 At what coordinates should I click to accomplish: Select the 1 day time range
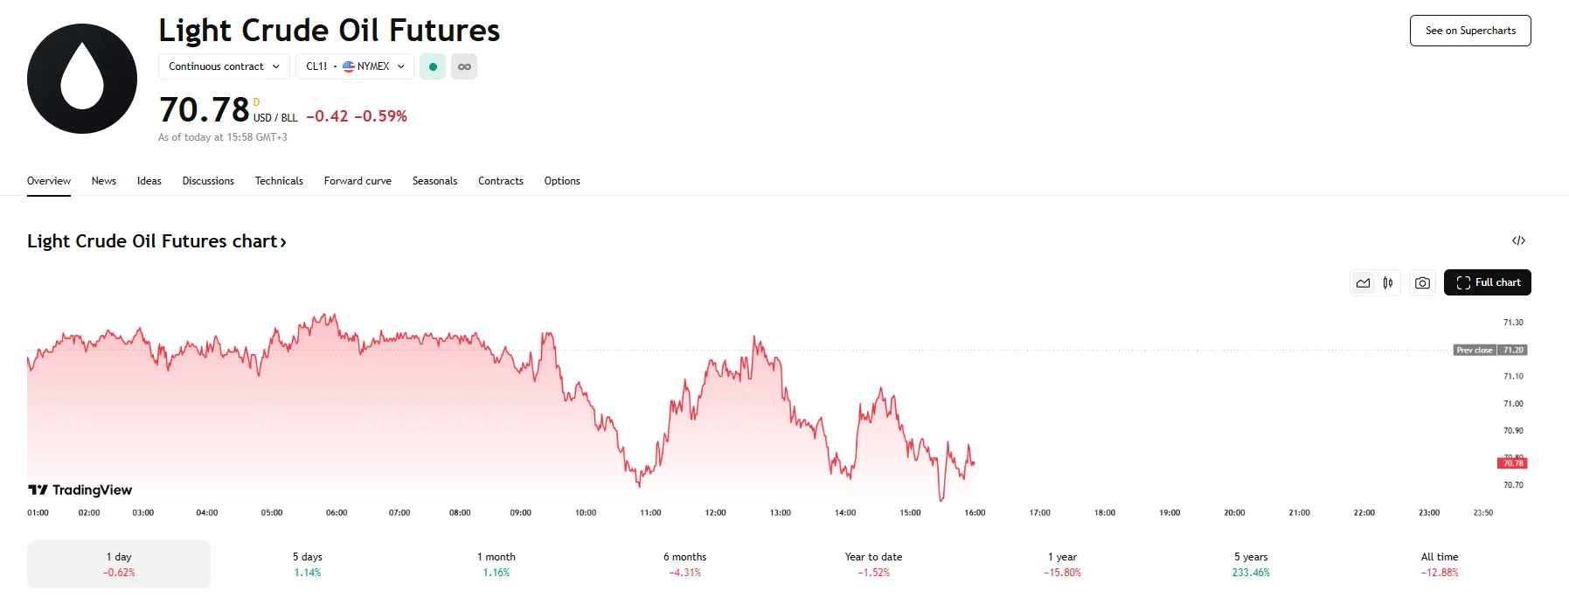click(x=119, y=564)
